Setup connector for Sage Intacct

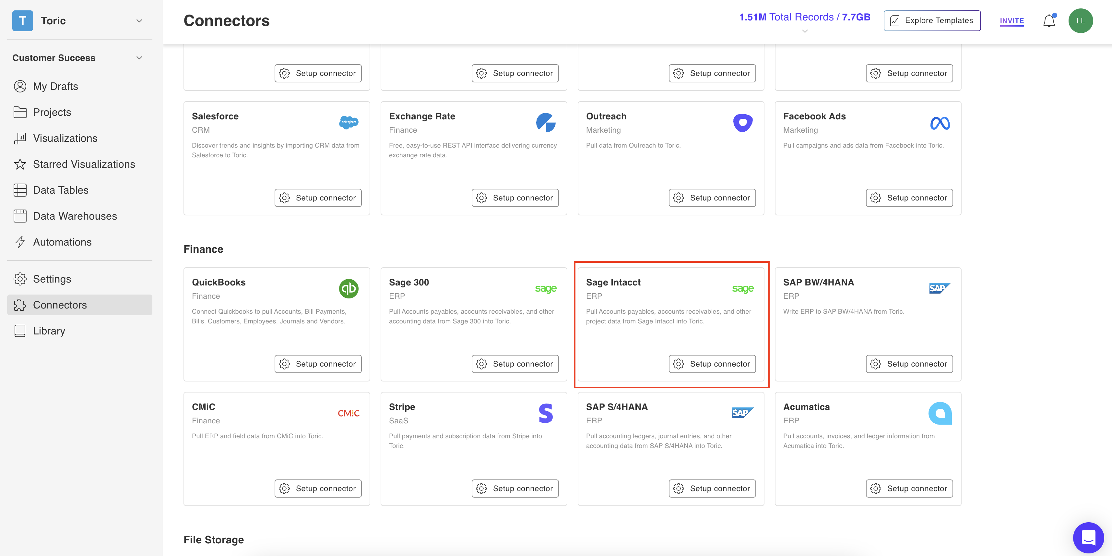[712, 364]
